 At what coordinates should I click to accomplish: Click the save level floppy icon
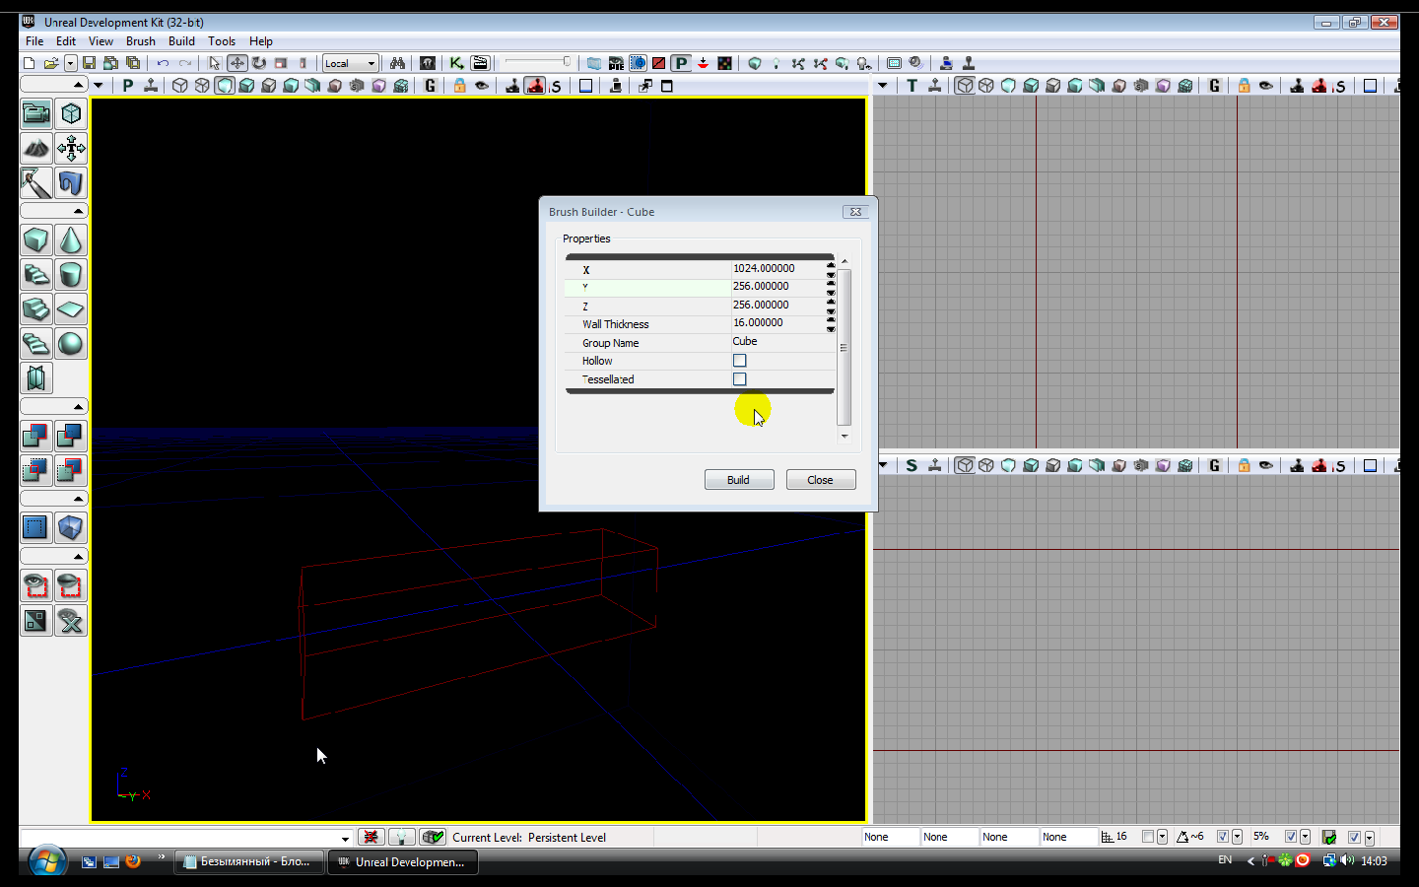(x=89, y=63)
